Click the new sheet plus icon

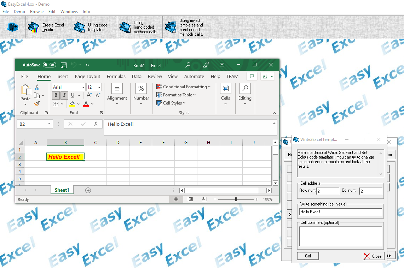coord(88,190)
